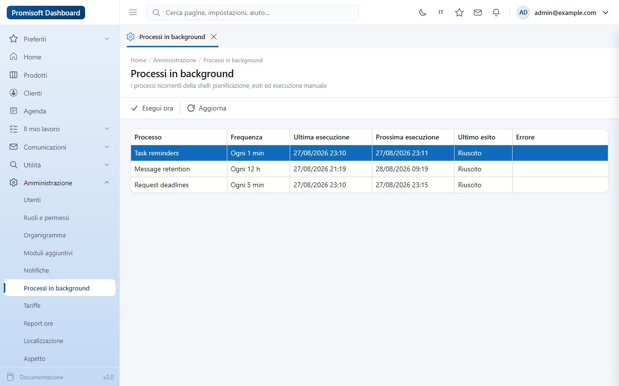Toggle dark mode moon icon
619x386 pixels.
(423, 13)
